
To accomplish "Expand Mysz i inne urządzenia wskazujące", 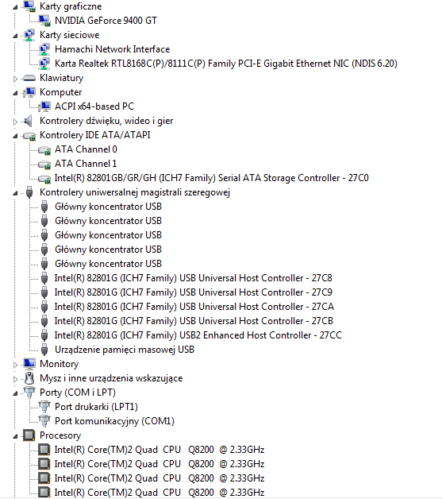I will coord(15,379).
